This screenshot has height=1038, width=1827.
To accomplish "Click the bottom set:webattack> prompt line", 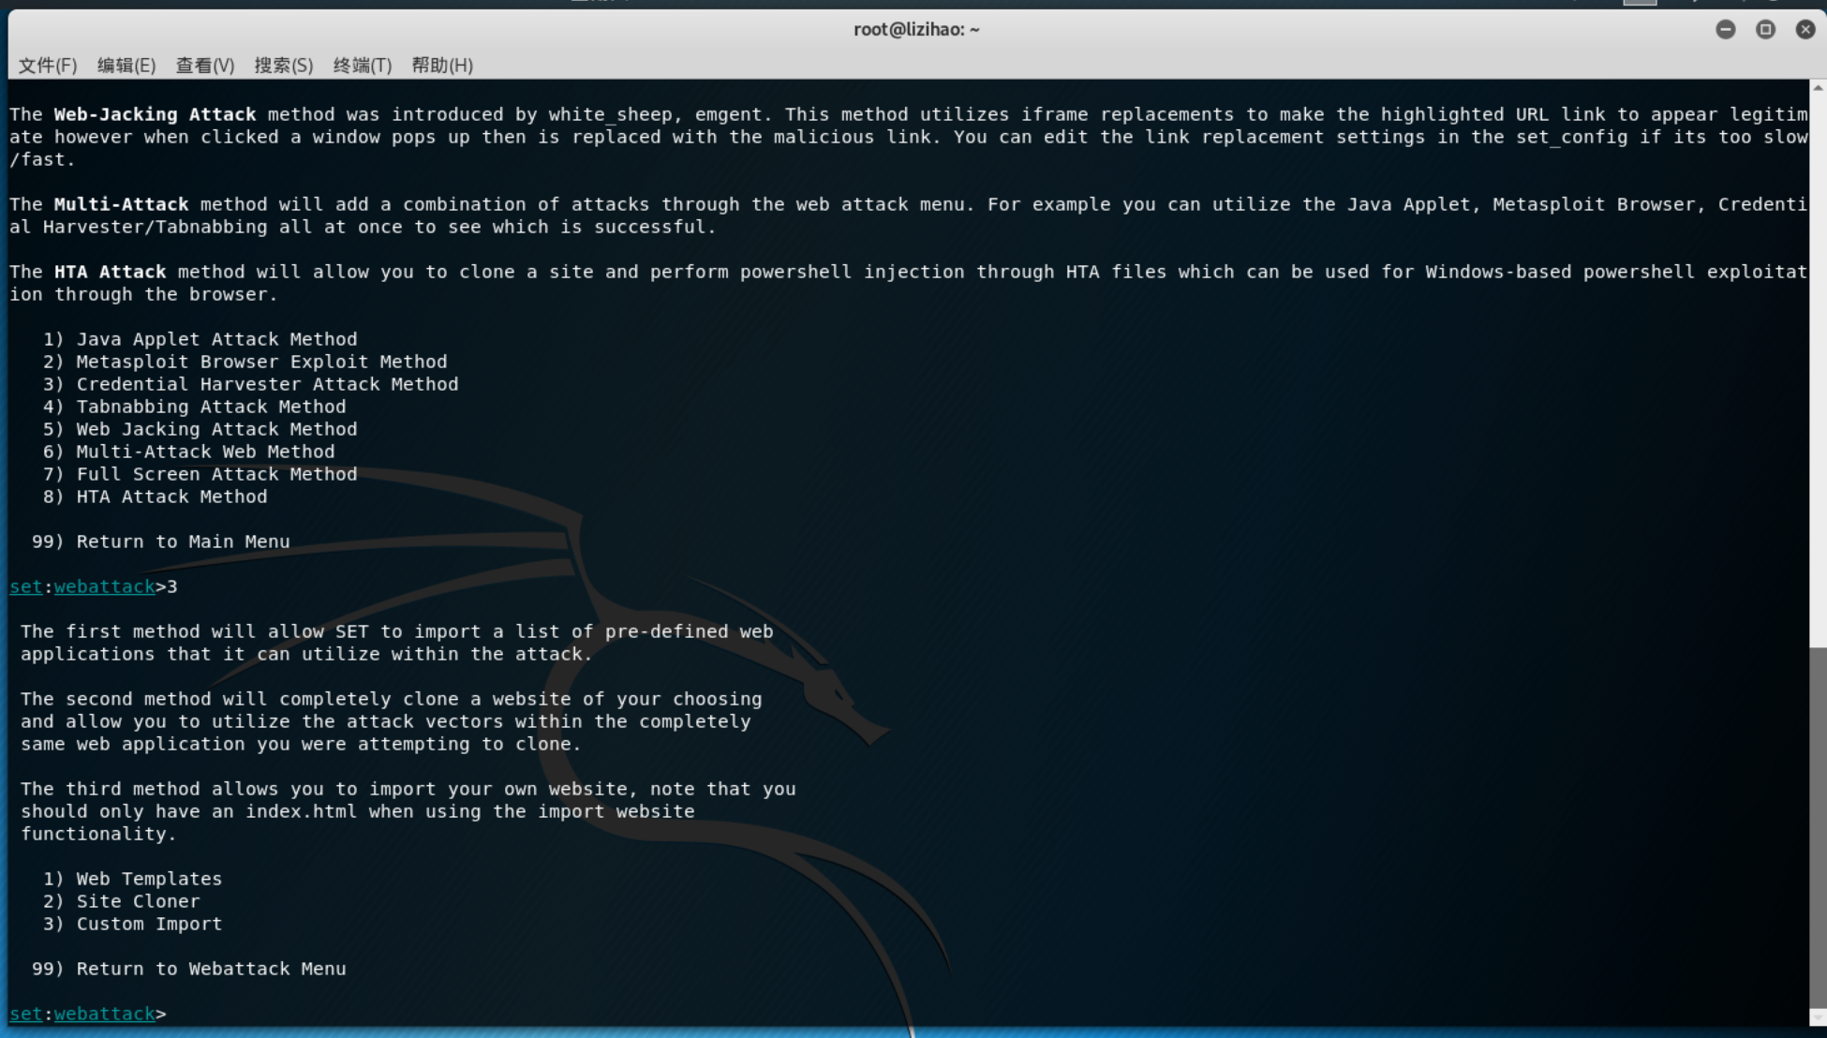I will (88, 1014).
